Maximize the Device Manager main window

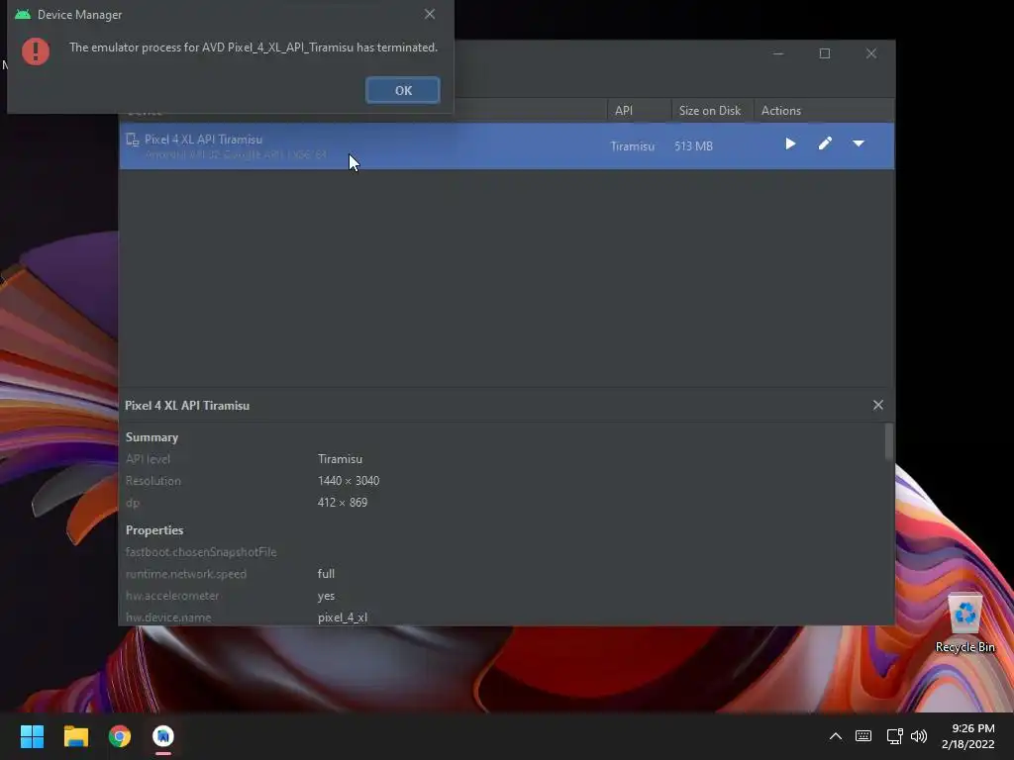(825, 53)
